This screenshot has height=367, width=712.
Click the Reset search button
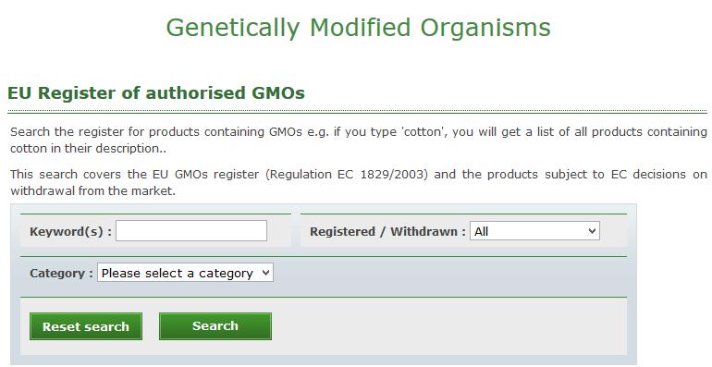tap(86, 326)
